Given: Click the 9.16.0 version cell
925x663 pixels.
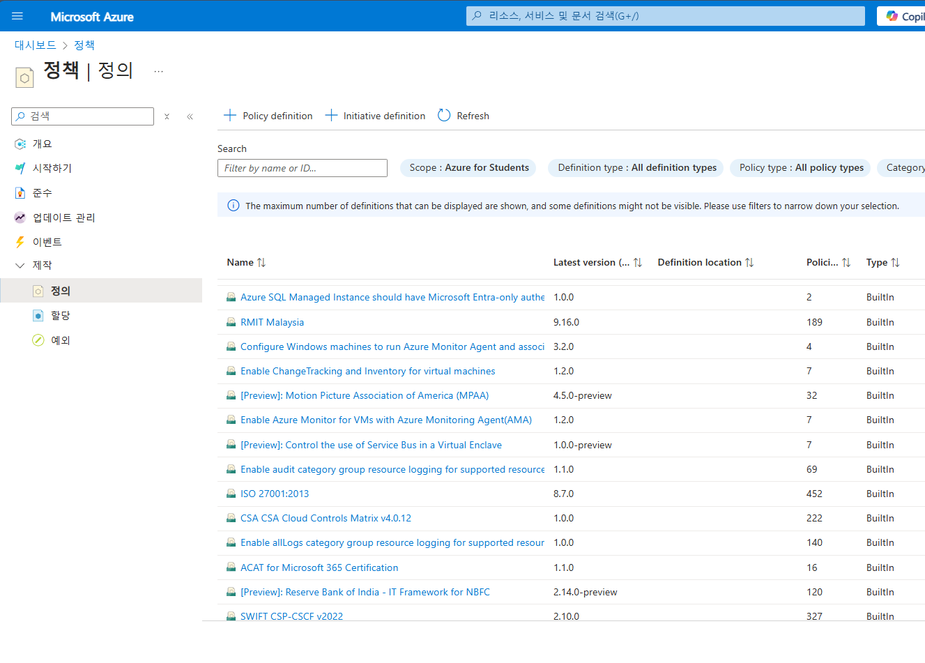Looking at the screenshot, I should click(566, 322).
